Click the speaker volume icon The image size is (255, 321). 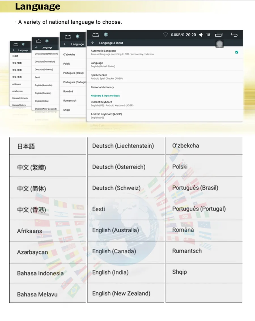click(201, 35)
